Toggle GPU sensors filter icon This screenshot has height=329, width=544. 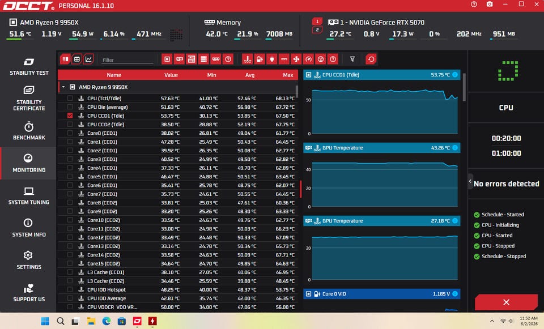tap(179, 59)
